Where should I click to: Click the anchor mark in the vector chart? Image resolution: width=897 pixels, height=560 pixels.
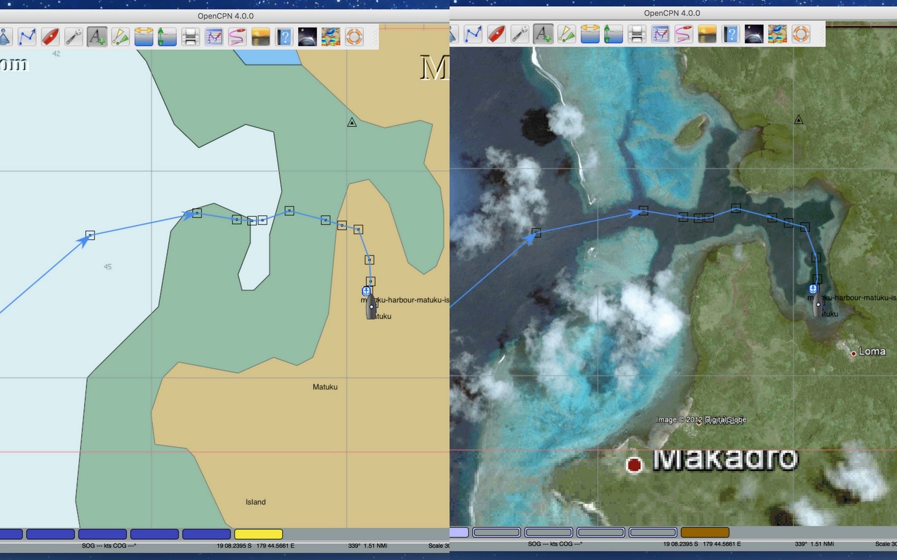coord(366,291)
